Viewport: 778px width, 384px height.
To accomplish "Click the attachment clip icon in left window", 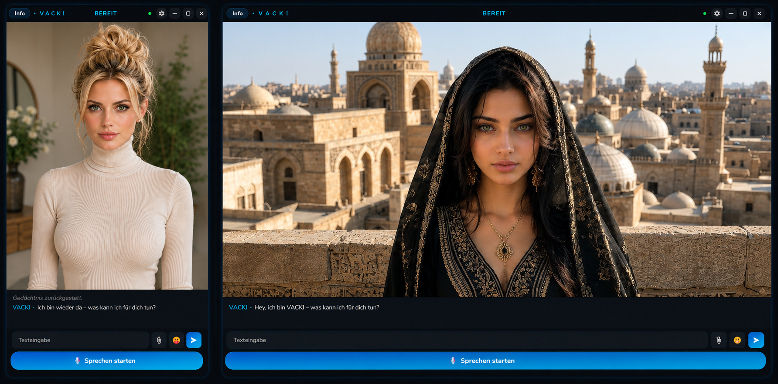I will (x=159, y=340).
